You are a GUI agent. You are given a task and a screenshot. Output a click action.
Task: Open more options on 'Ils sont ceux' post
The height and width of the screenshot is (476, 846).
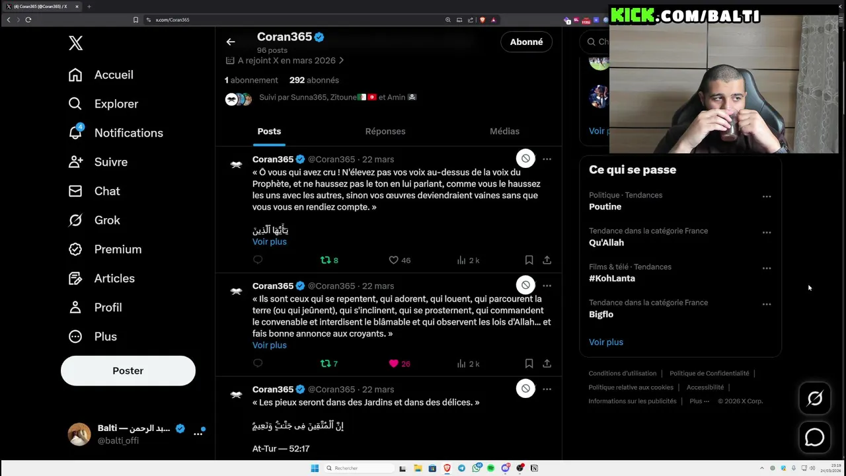[x=547, y=286]
